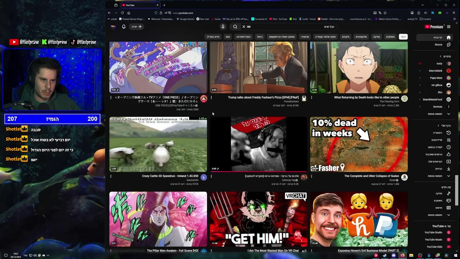Reload the page in the browser
Screen dimensions: 460x259
122,13
